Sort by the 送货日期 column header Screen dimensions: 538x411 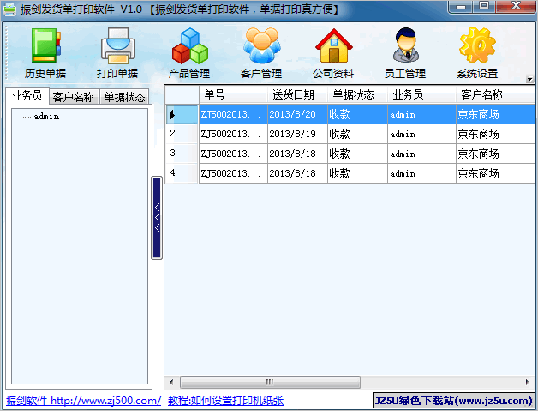point(297,94)
